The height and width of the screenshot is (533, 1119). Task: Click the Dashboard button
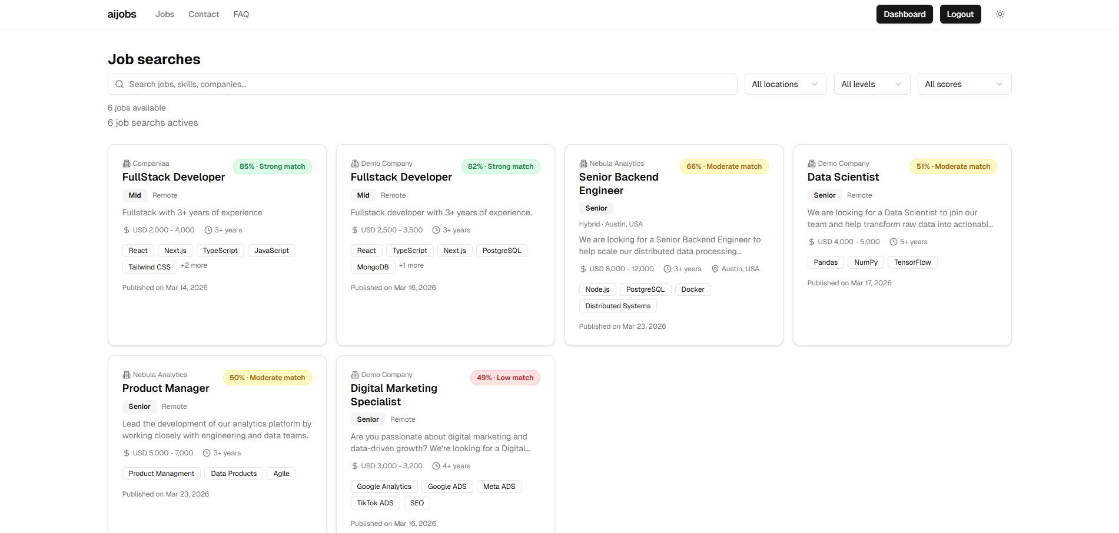[x=904, y=14]
